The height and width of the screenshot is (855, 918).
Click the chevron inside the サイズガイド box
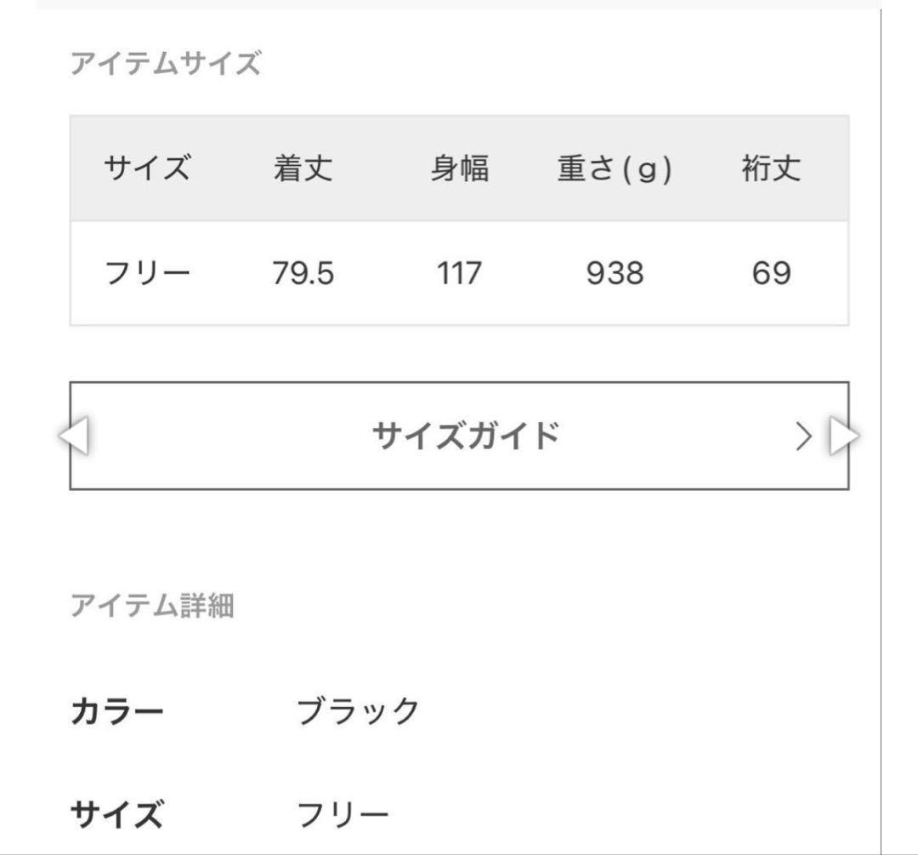tap(803, 436)
